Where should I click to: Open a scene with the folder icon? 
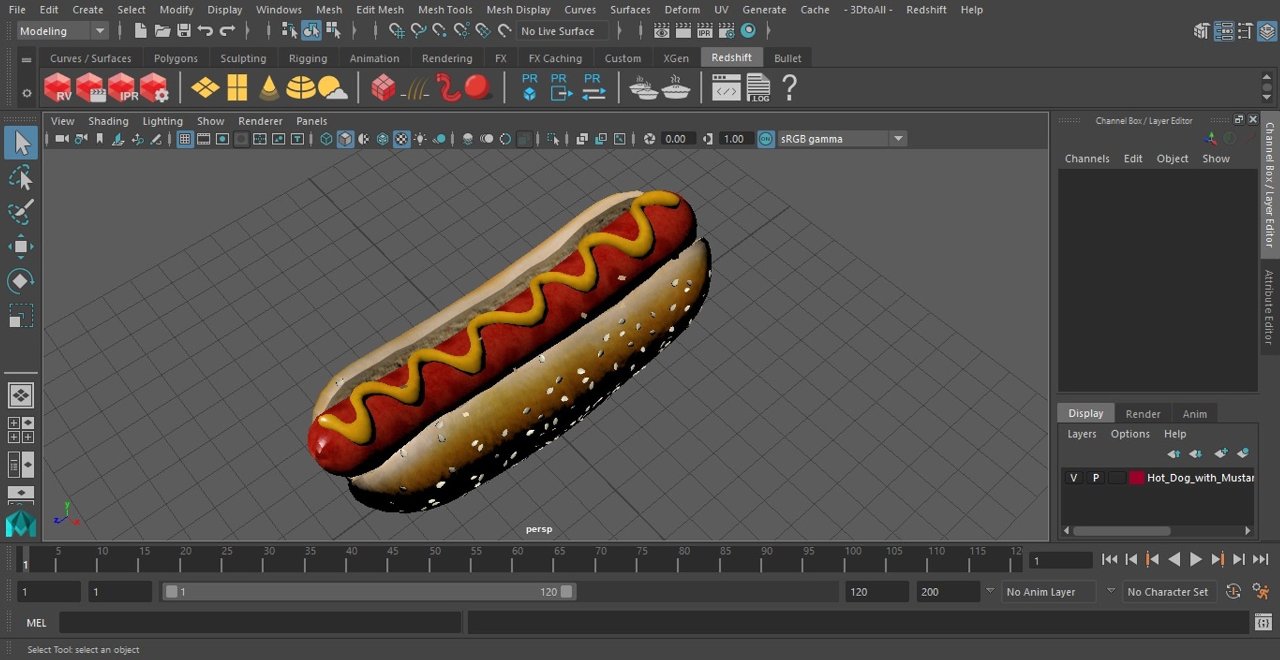(162, 31)
